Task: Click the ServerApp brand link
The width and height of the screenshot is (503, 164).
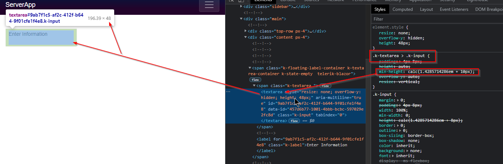Action: [20, 5]
